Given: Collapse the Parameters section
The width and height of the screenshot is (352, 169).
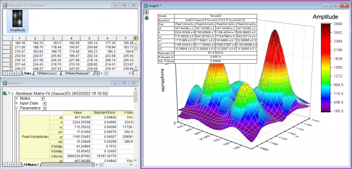Looking at the screenshot, I should [x=16, y=108].
